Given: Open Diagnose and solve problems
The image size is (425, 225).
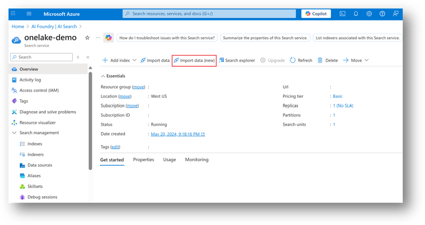Looking at the screenshot, I should (x=48, y=112).
